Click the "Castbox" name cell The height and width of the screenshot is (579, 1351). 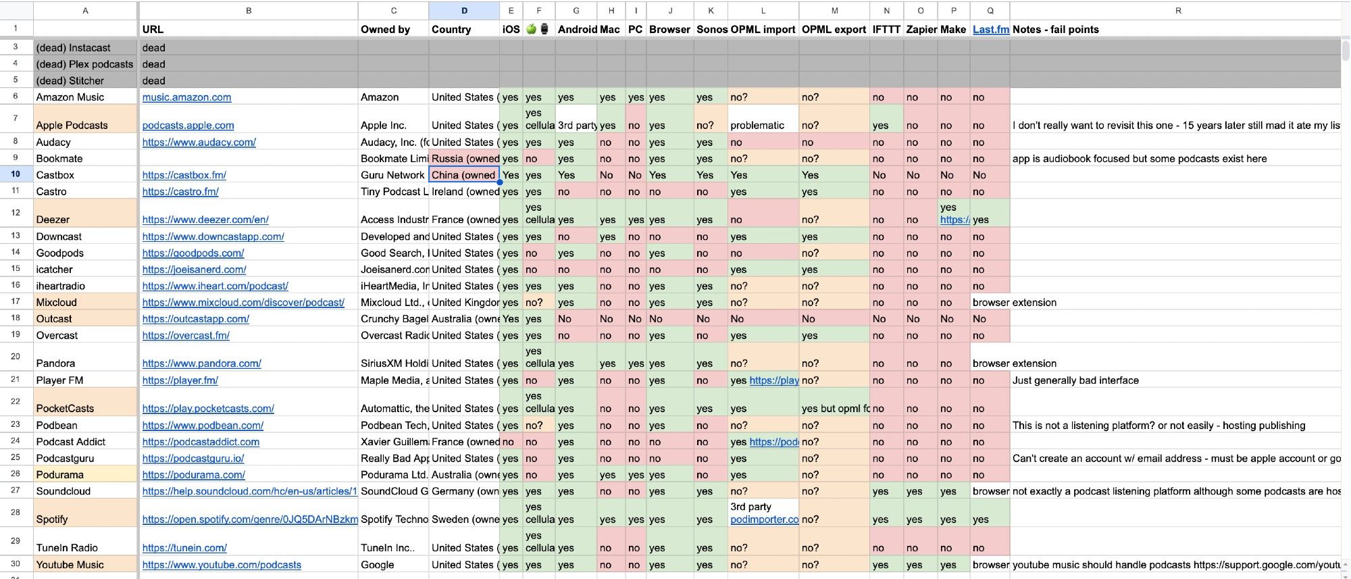point(85,175)
